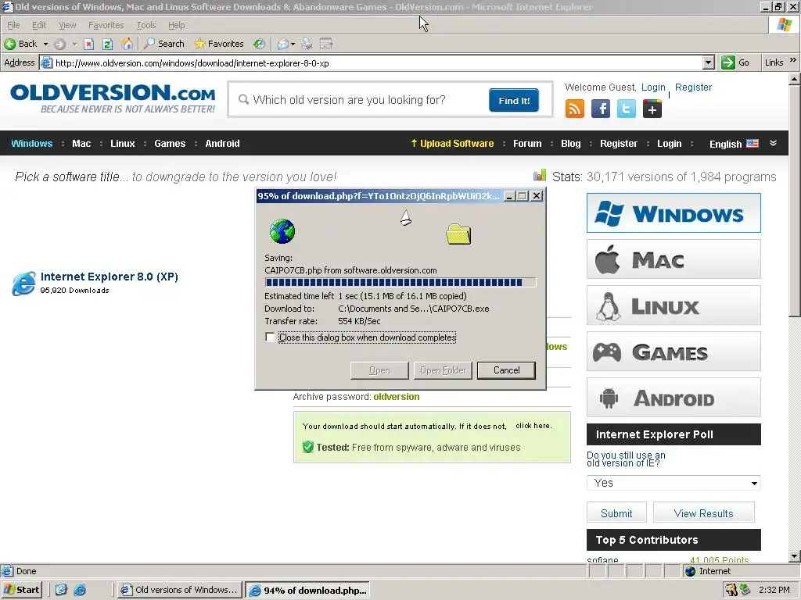Viewport: 801px width, 600px height.
Task: Click the network tray icon
Action: point(745,590)
